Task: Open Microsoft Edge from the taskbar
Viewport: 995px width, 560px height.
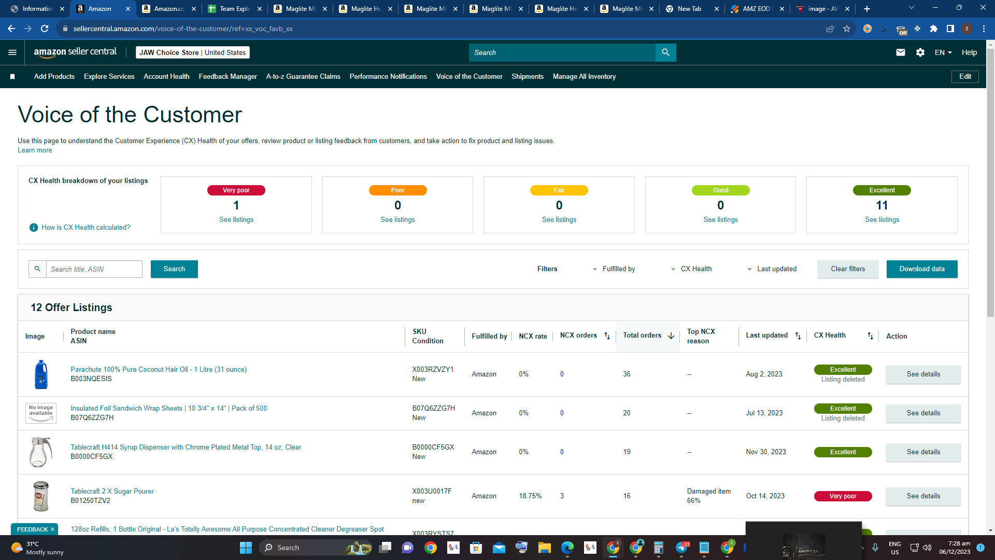Action: (x=567, y=548)
